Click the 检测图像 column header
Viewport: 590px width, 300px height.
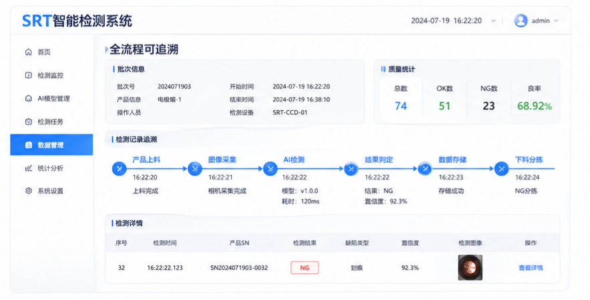[471, 243]
